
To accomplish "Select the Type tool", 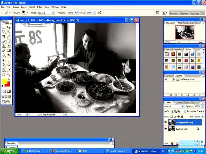I will click(x=9, y=60).
